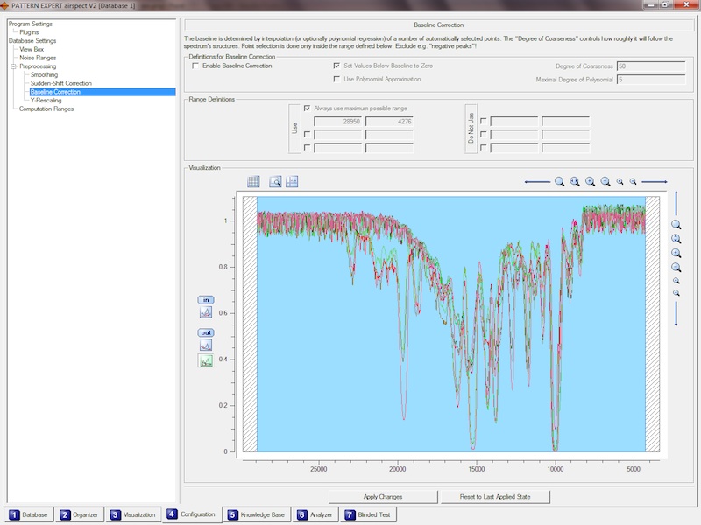Click the spectrum icon below the 'in' label
Screen dimensions: 701x525
[x=206, y=312]
